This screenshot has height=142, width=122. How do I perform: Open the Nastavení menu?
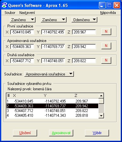click(x=27, y=13)
